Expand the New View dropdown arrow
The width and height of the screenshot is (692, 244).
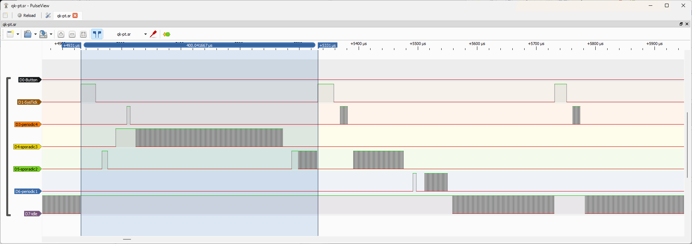[x=18, y=34]
